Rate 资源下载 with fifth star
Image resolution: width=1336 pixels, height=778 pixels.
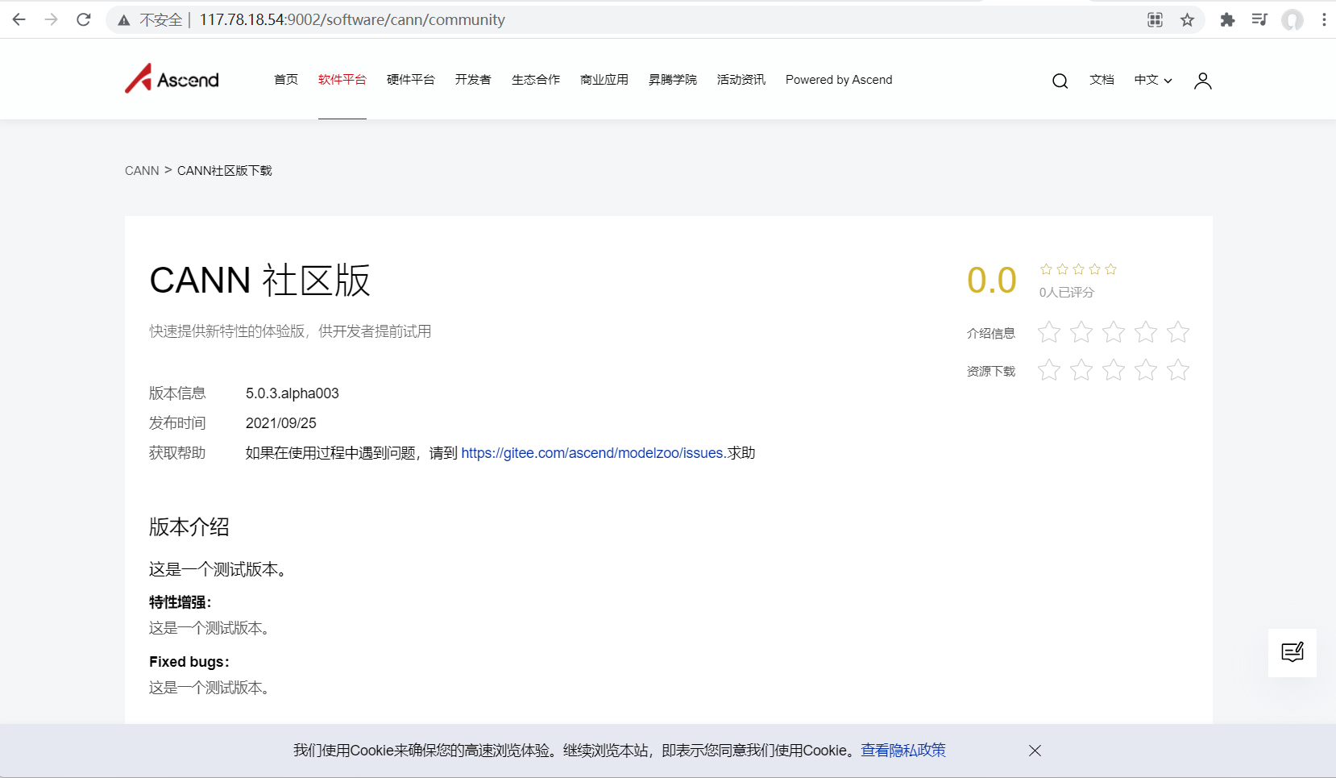click(1178, 370)
